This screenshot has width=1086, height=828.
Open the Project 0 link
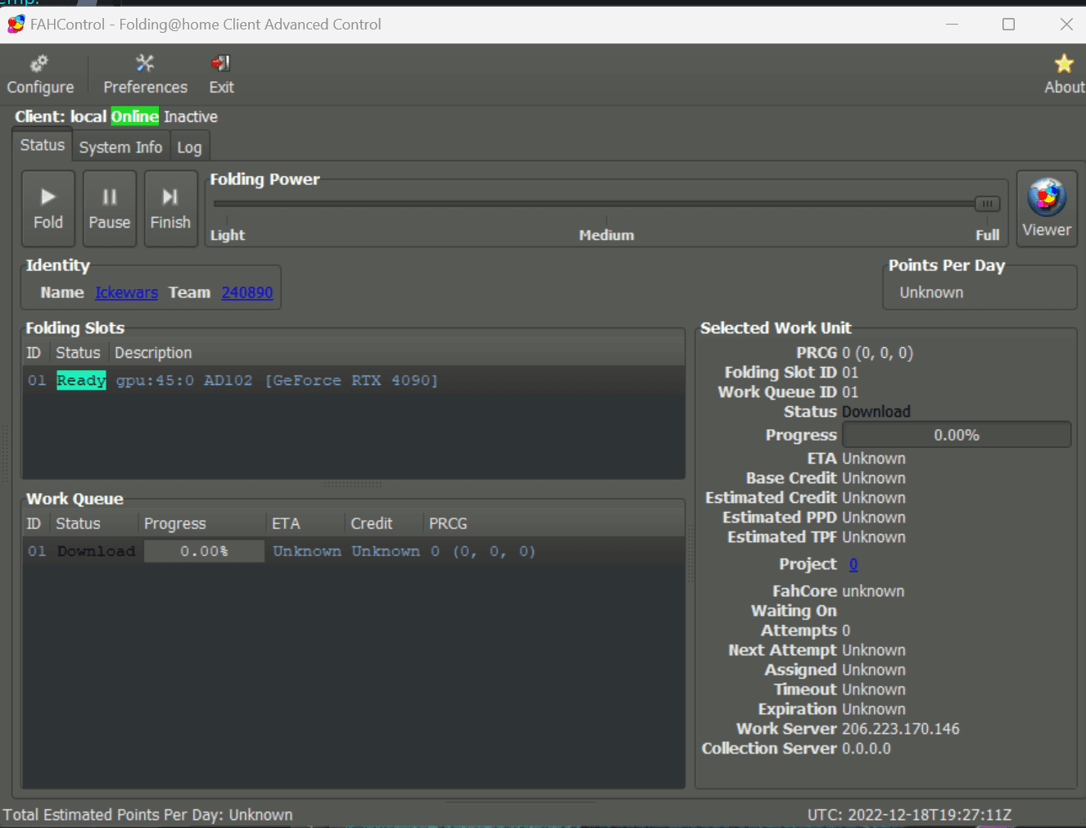[x=853, y=564]
